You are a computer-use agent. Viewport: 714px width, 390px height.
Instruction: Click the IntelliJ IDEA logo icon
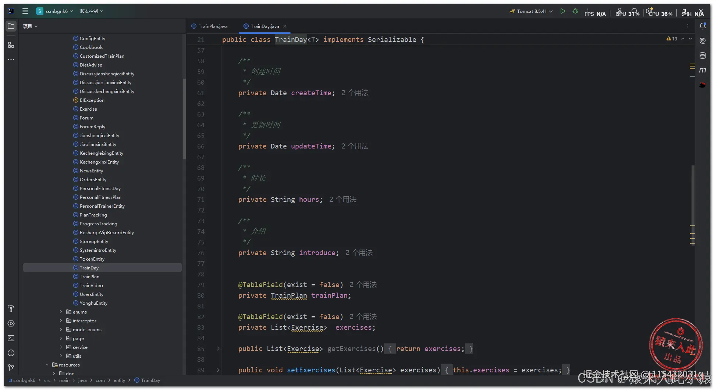(x=11, y=11)
